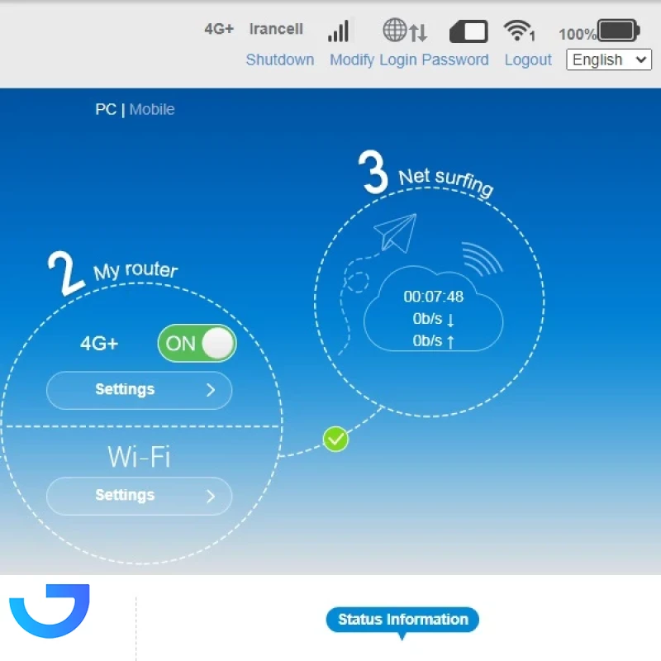
Task: Open the Status Information tab
Action: pyautogui.click(x=402, y=620)
